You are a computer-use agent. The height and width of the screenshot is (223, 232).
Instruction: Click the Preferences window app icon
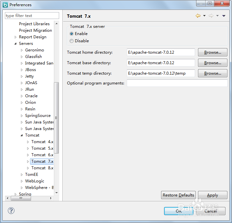5,5
